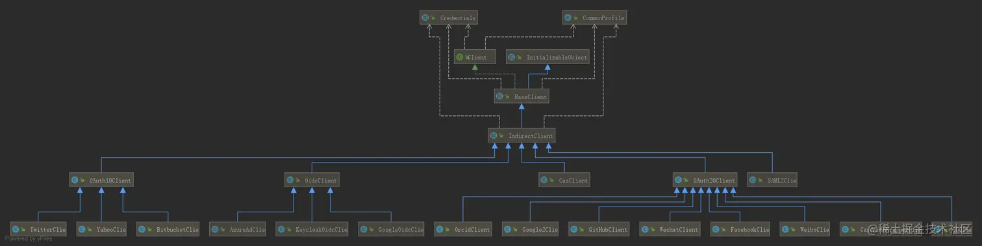Click the OidcClient class icon
The image size is (982, 246).
point(290,180)
